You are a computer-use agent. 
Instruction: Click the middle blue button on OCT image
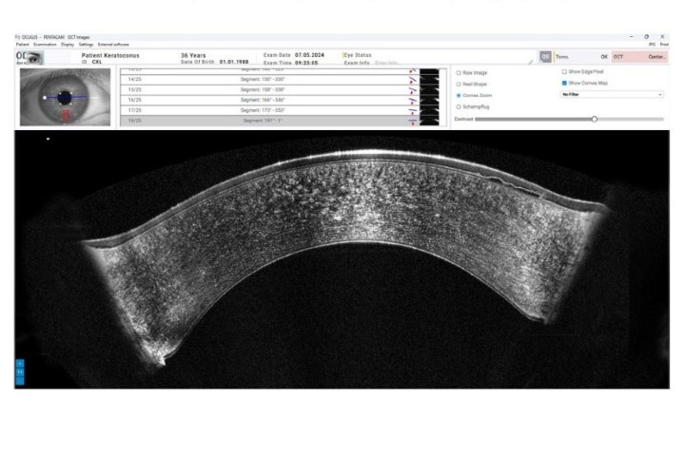(20, 372)
